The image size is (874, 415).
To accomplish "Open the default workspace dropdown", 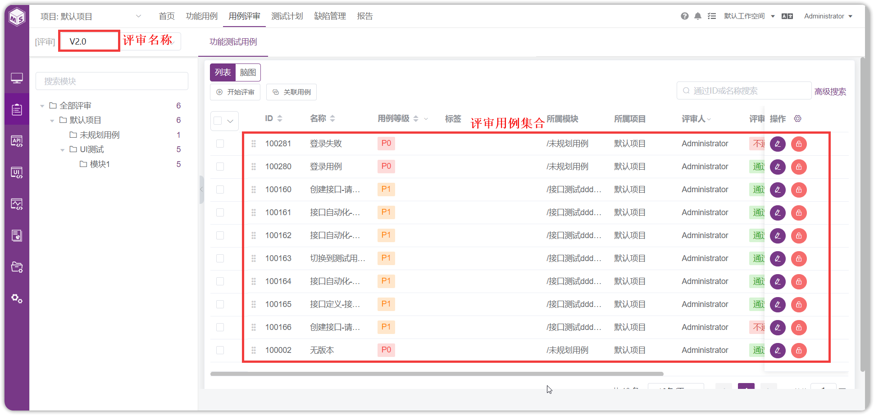I will coord(749,16).
